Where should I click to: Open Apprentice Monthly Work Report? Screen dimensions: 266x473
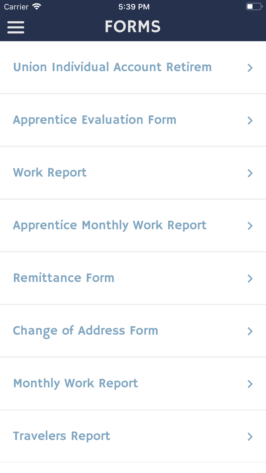tap(133, 225)
